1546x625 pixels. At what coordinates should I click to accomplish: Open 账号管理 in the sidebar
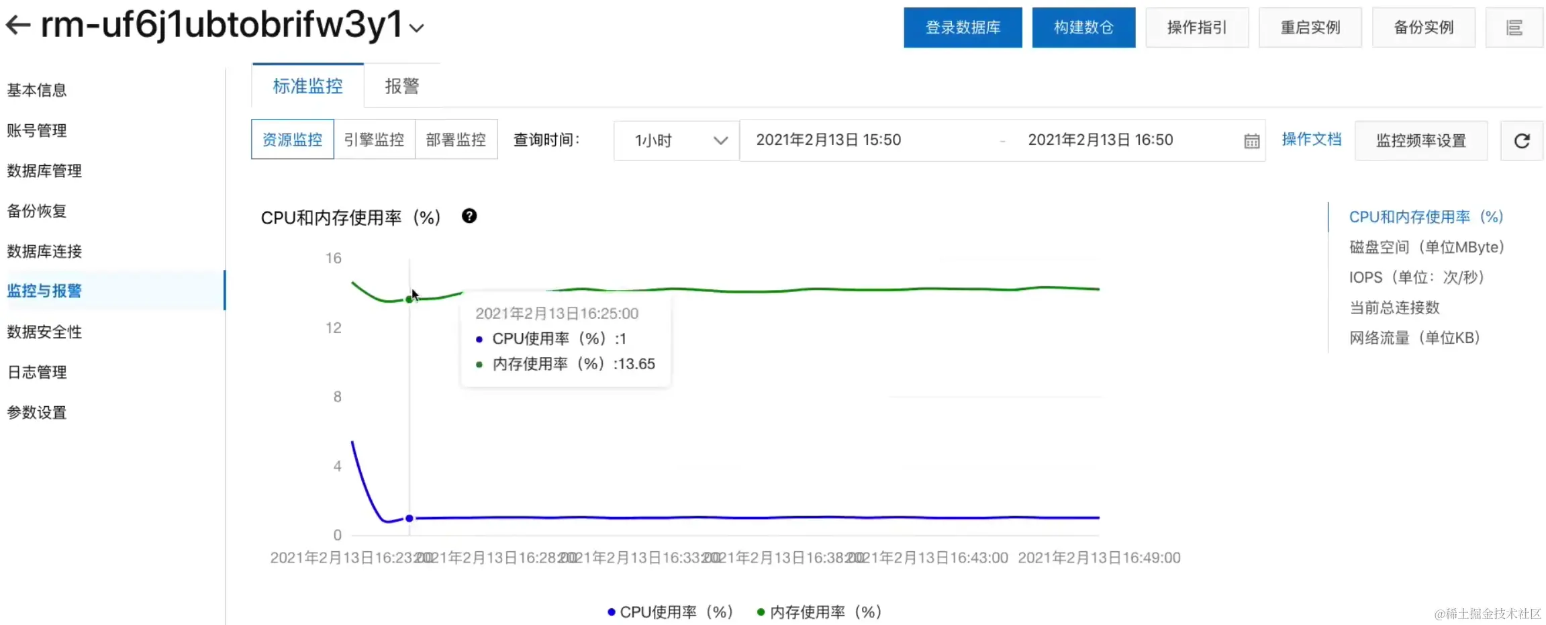37,130
